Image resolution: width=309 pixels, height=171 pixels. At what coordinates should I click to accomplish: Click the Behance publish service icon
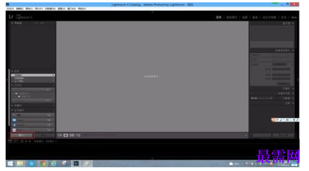[14, 120]
